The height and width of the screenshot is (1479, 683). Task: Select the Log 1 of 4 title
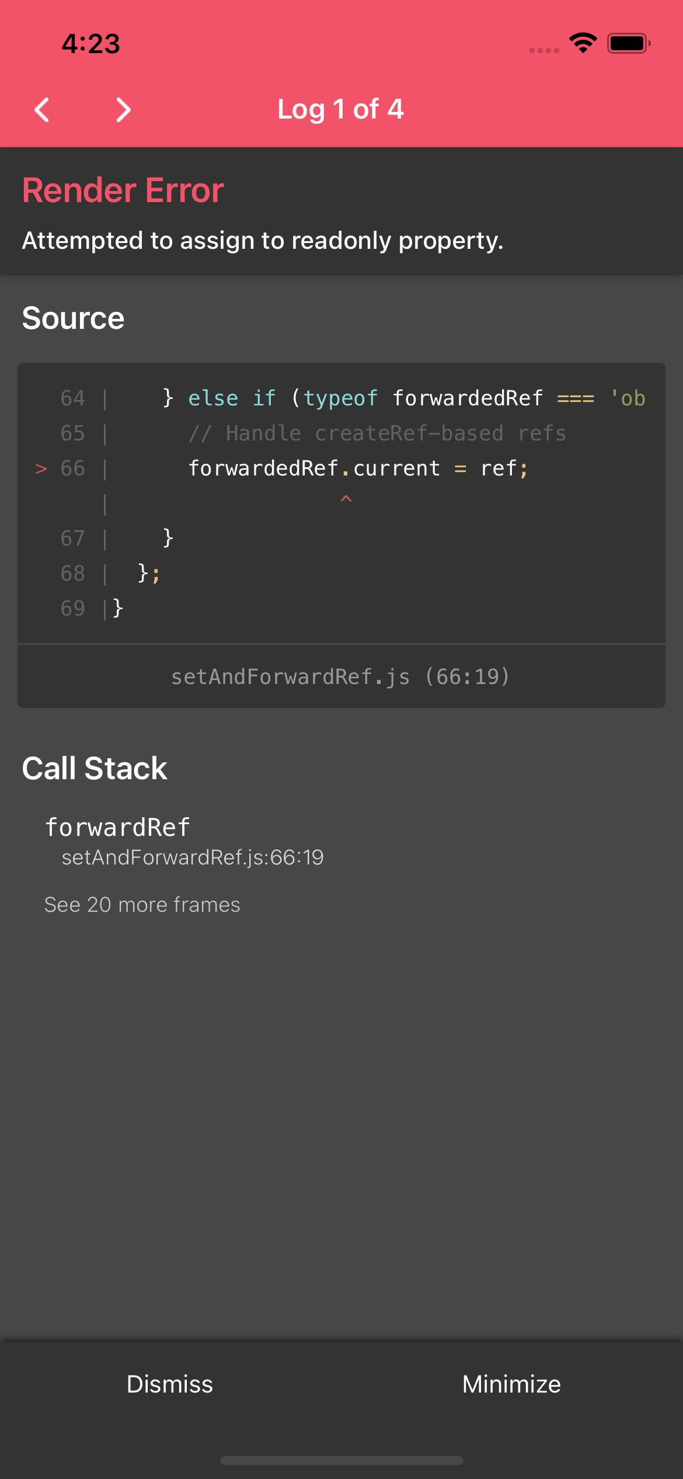pos(340,109)
